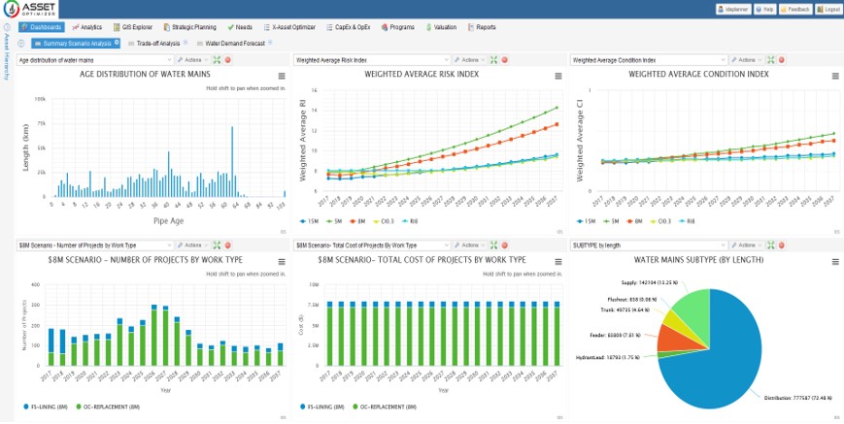The height and width of the screenshot is (424, 844).
Task: Open the hamburger menu on Weighted Average Risk Index chart
Action: [558, 76]
